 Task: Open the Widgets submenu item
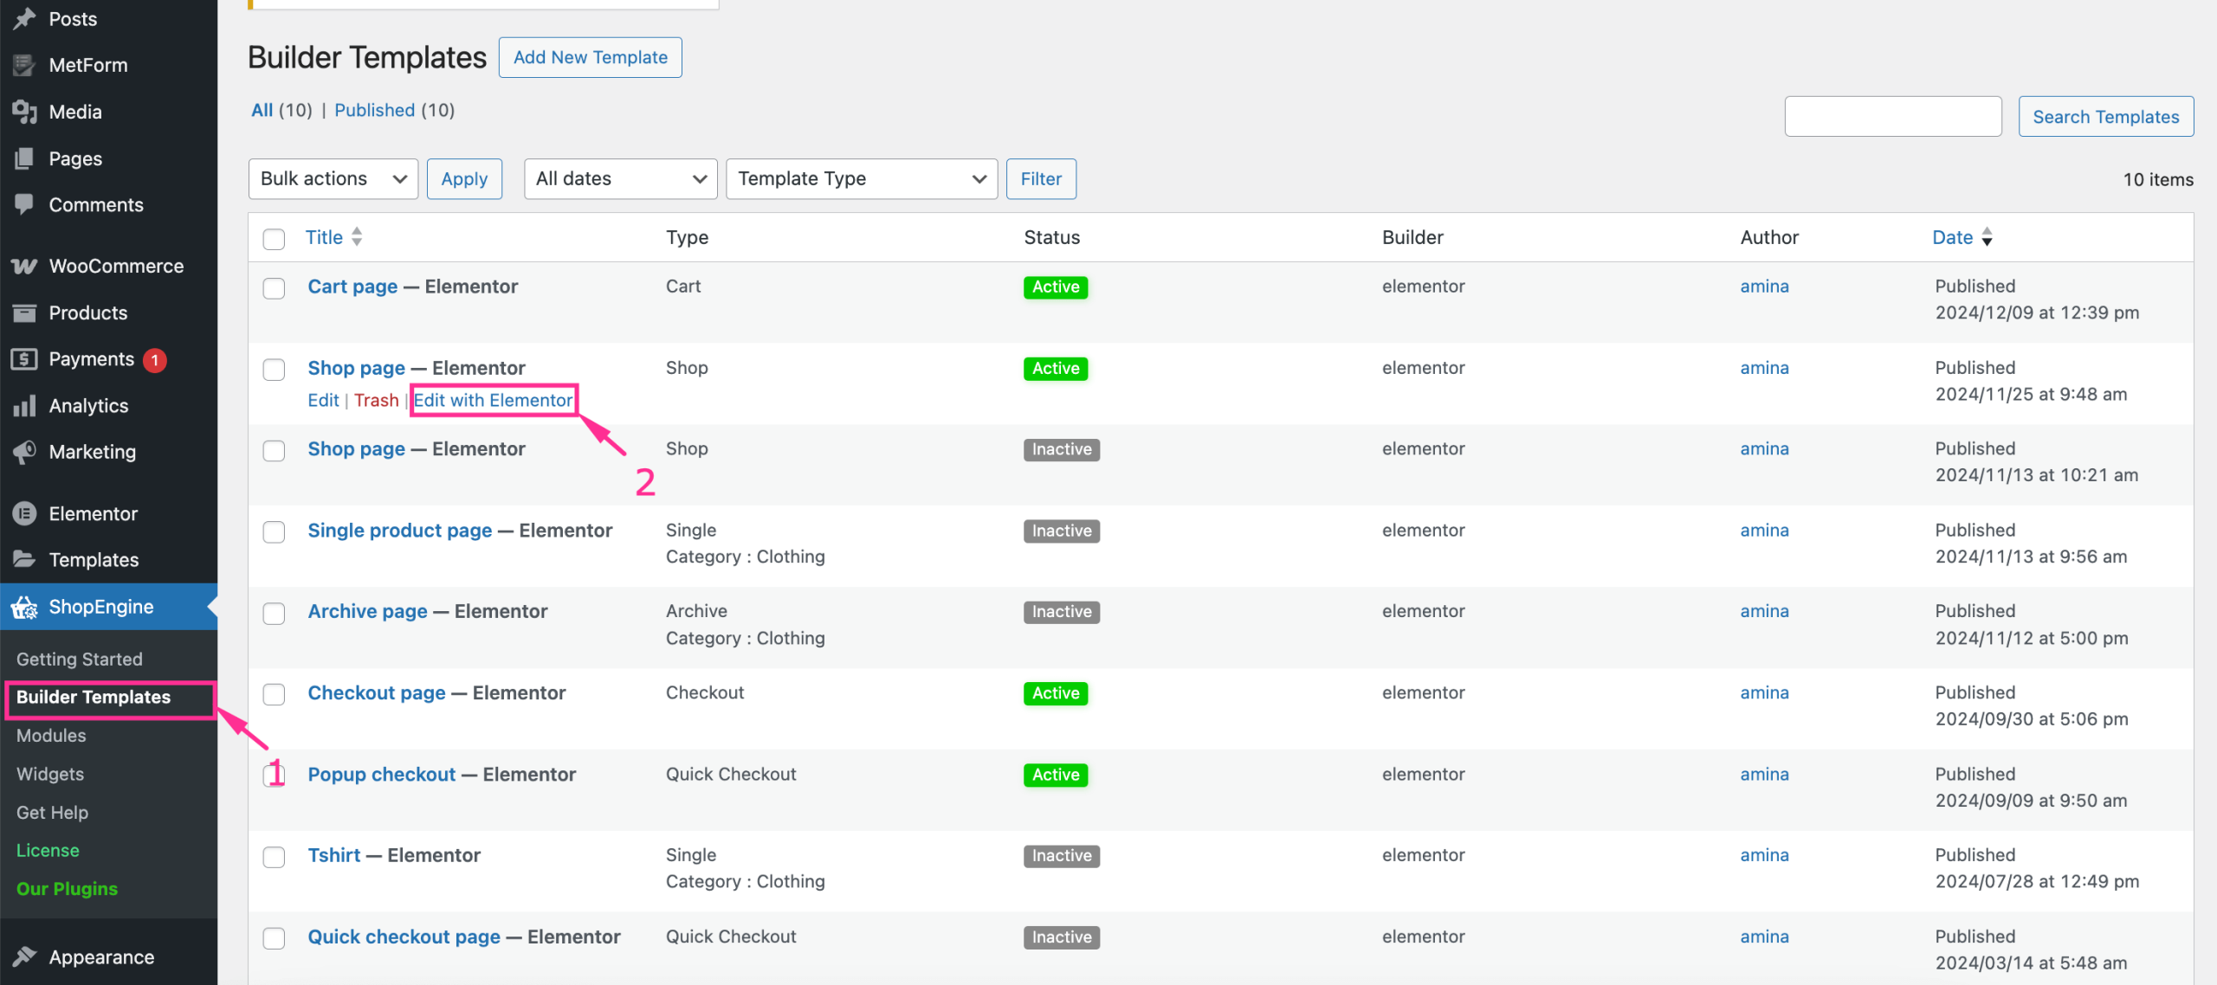[x=50, y=774]
